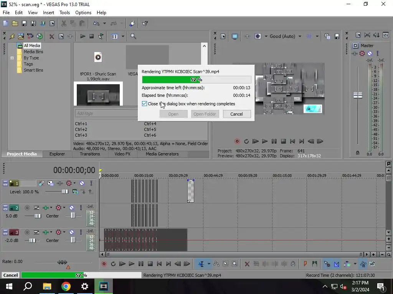Open edit tool dropdown on timeline toolbar
The width and height of the screenshot is (393, 294).
click(x=209, y=264)
